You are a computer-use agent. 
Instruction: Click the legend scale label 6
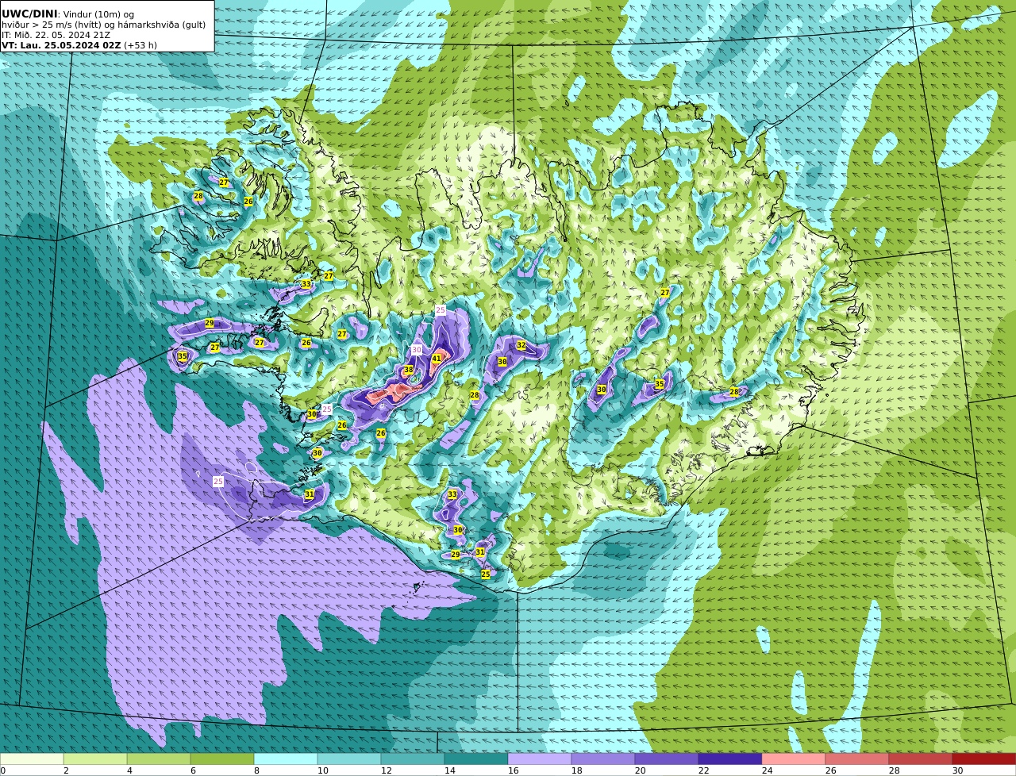pos(193,770)
